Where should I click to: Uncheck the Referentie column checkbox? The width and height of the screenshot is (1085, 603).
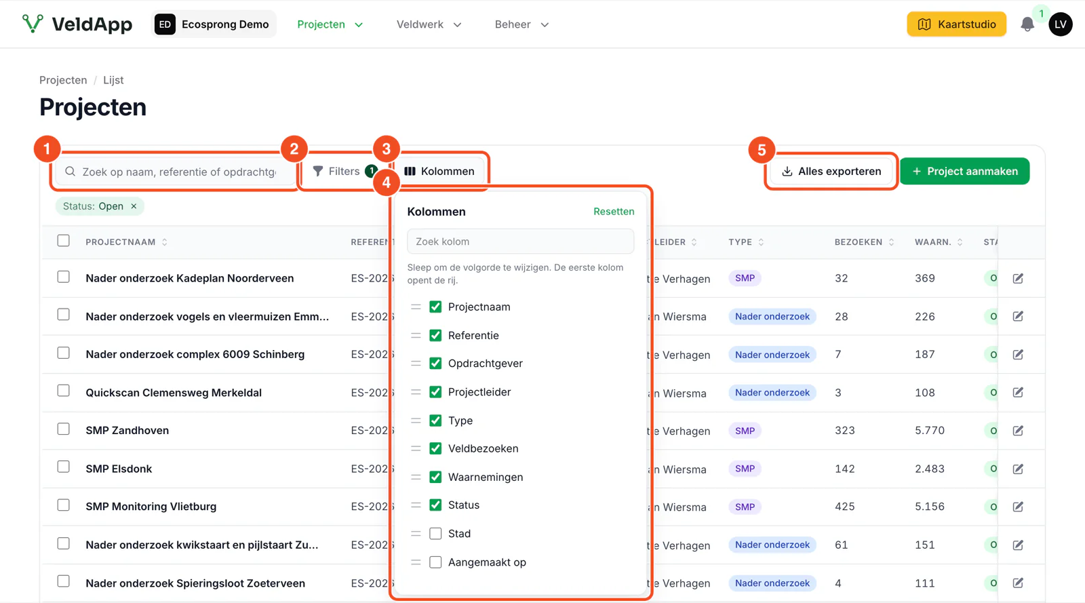pos(435,335)
